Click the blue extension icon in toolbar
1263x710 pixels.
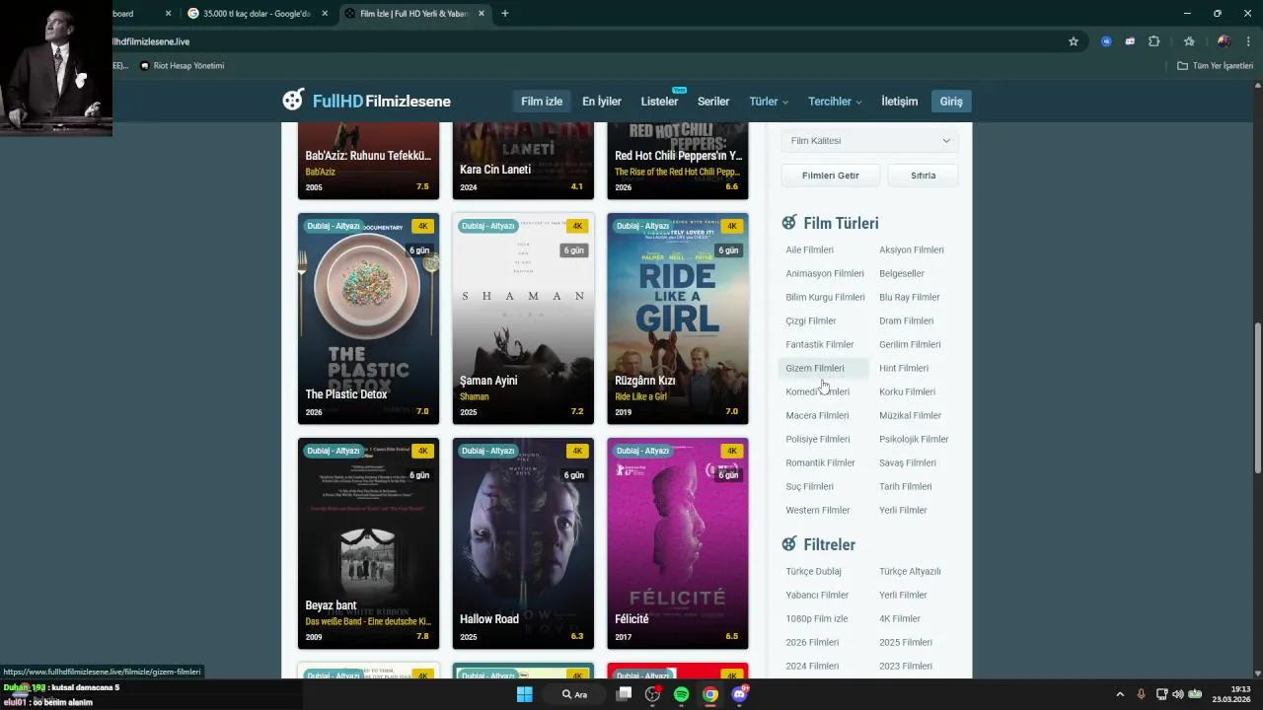point(1106,41)
